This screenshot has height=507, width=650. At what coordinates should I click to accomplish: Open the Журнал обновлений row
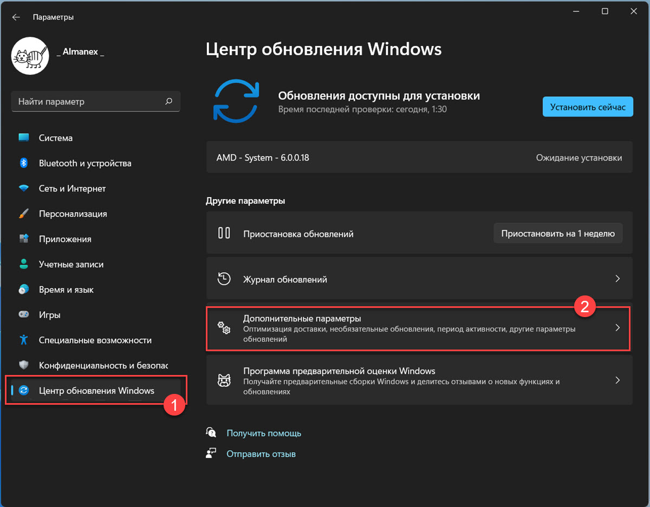[419, 279]
